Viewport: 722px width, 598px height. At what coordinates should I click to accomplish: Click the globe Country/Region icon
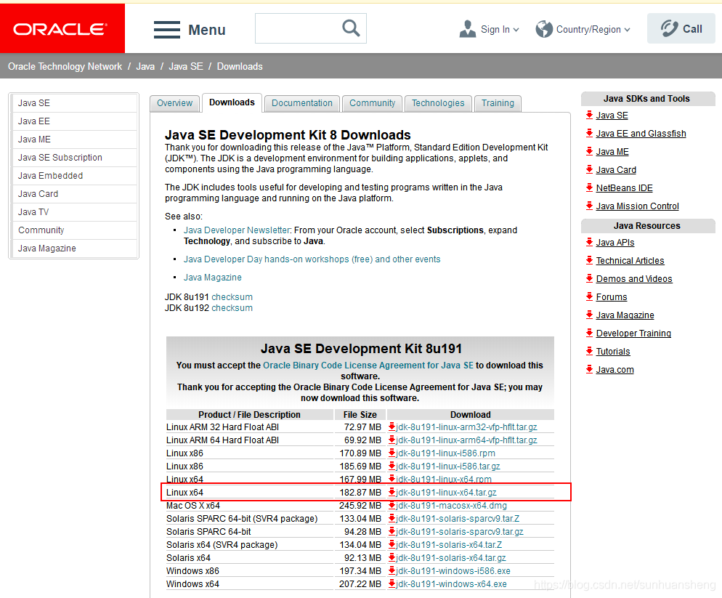click(544, 28)
